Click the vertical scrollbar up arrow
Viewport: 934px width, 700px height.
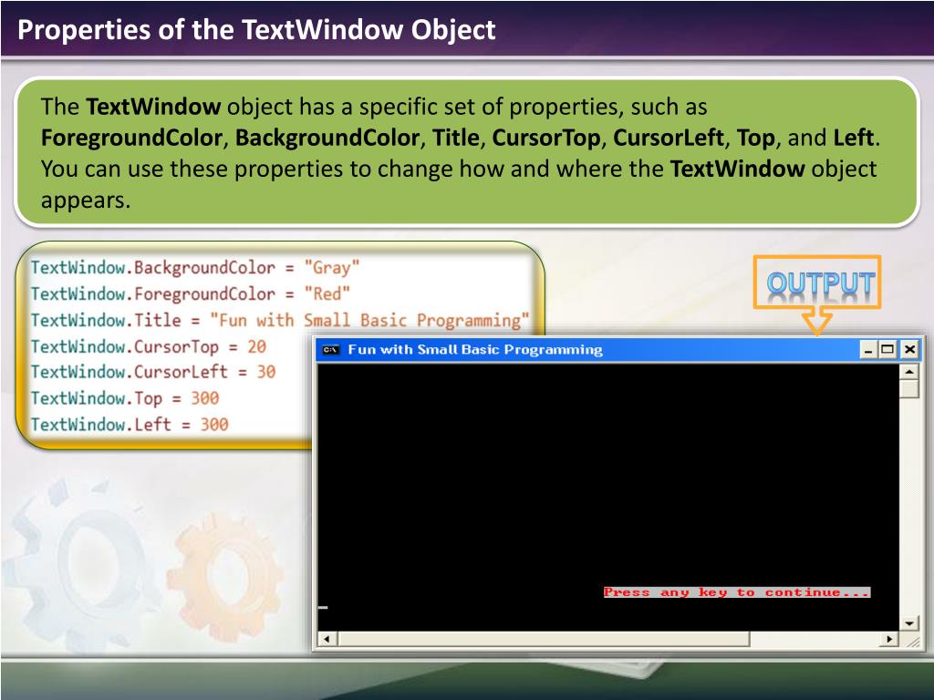pos(909,372)
